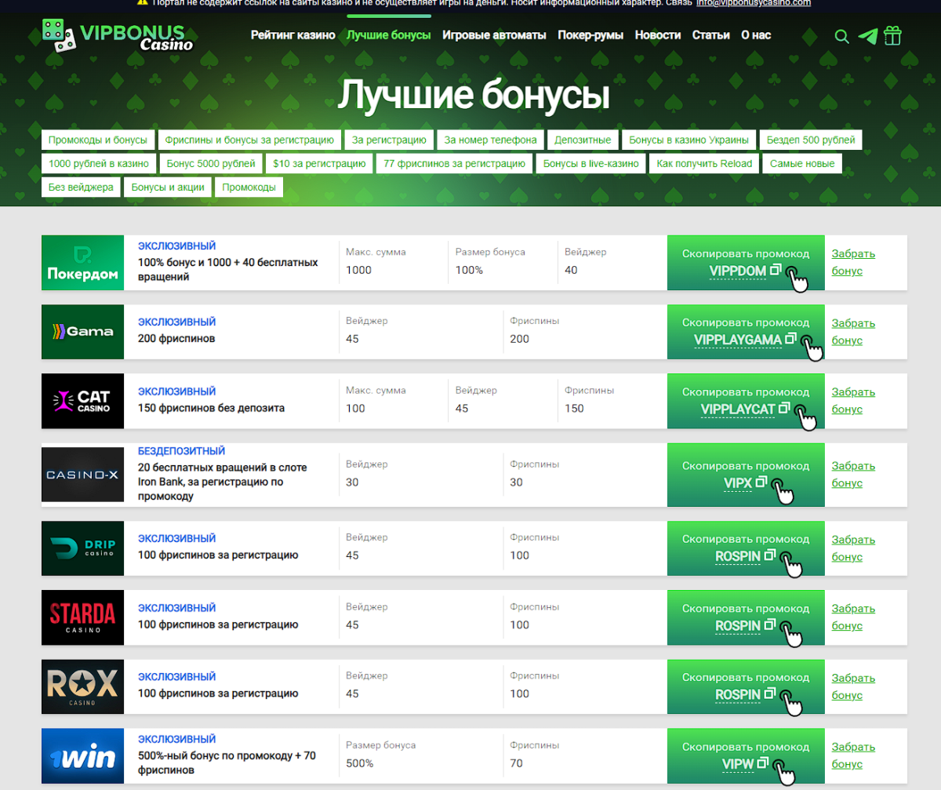
Task: Open the site search magnifier
Action: click(x=841, y=36)
